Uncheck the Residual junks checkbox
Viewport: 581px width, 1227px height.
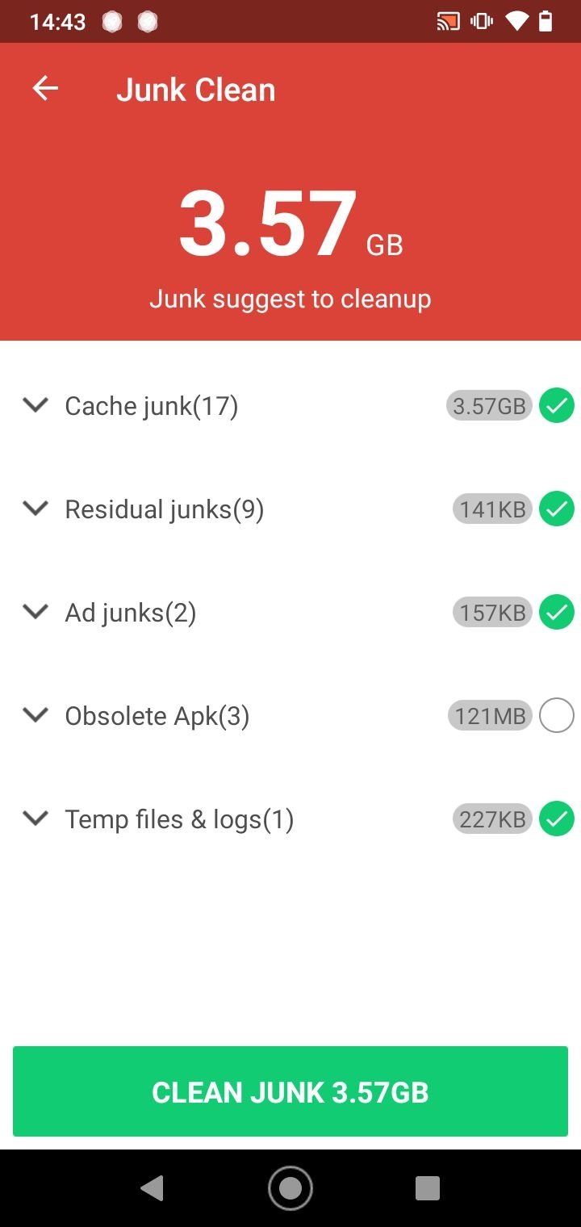pyautogui.click(x=556, y=509)
